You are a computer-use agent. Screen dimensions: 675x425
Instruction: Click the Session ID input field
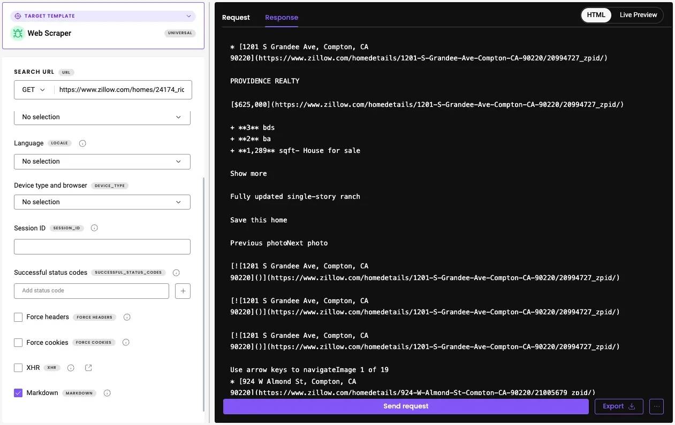coord(102,246)
